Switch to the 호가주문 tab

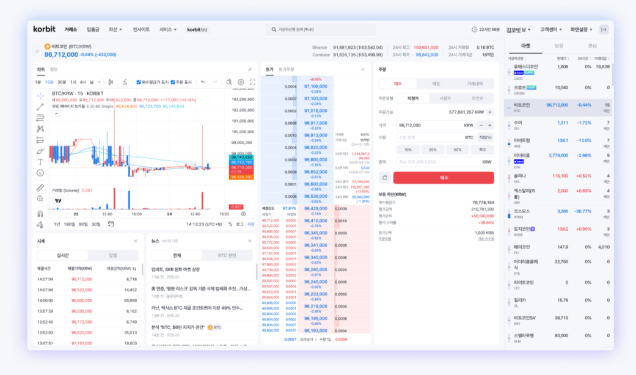pyautogui.click(x=286, y=70)
